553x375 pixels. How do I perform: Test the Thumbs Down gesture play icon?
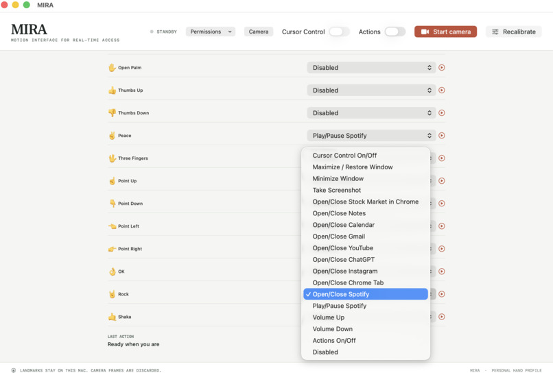(x=442, y=113)
